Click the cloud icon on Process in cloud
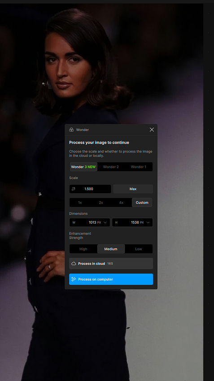 (x=74, y=264)
